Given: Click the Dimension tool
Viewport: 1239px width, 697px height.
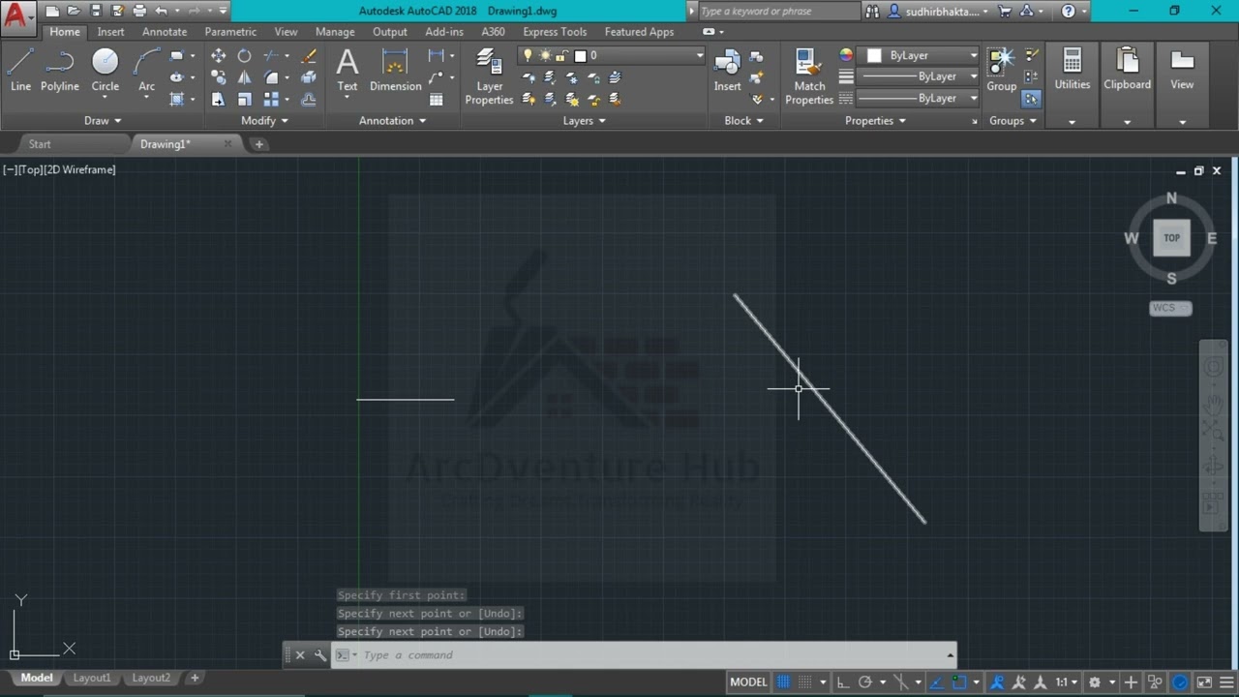Looking at the screenshot, I should coord(395,70).
